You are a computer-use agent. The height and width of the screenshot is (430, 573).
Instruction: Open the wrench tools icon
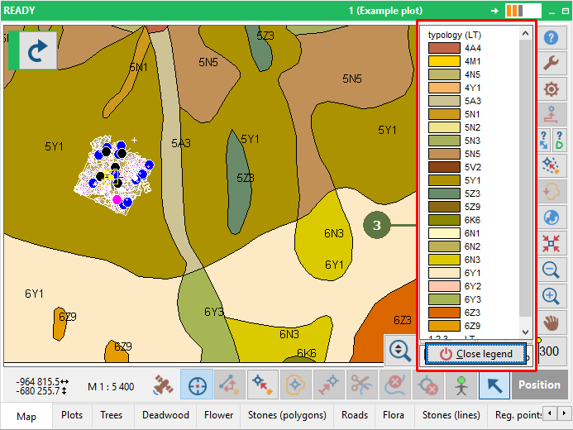pyautogui.click(x=552, y=64)
